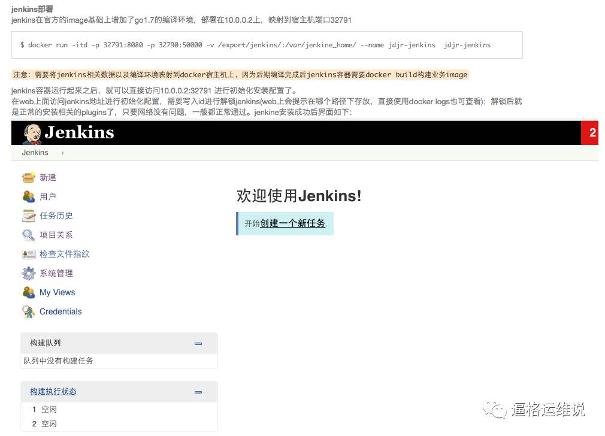Open the 系统管理 link

tap(56, 273)
